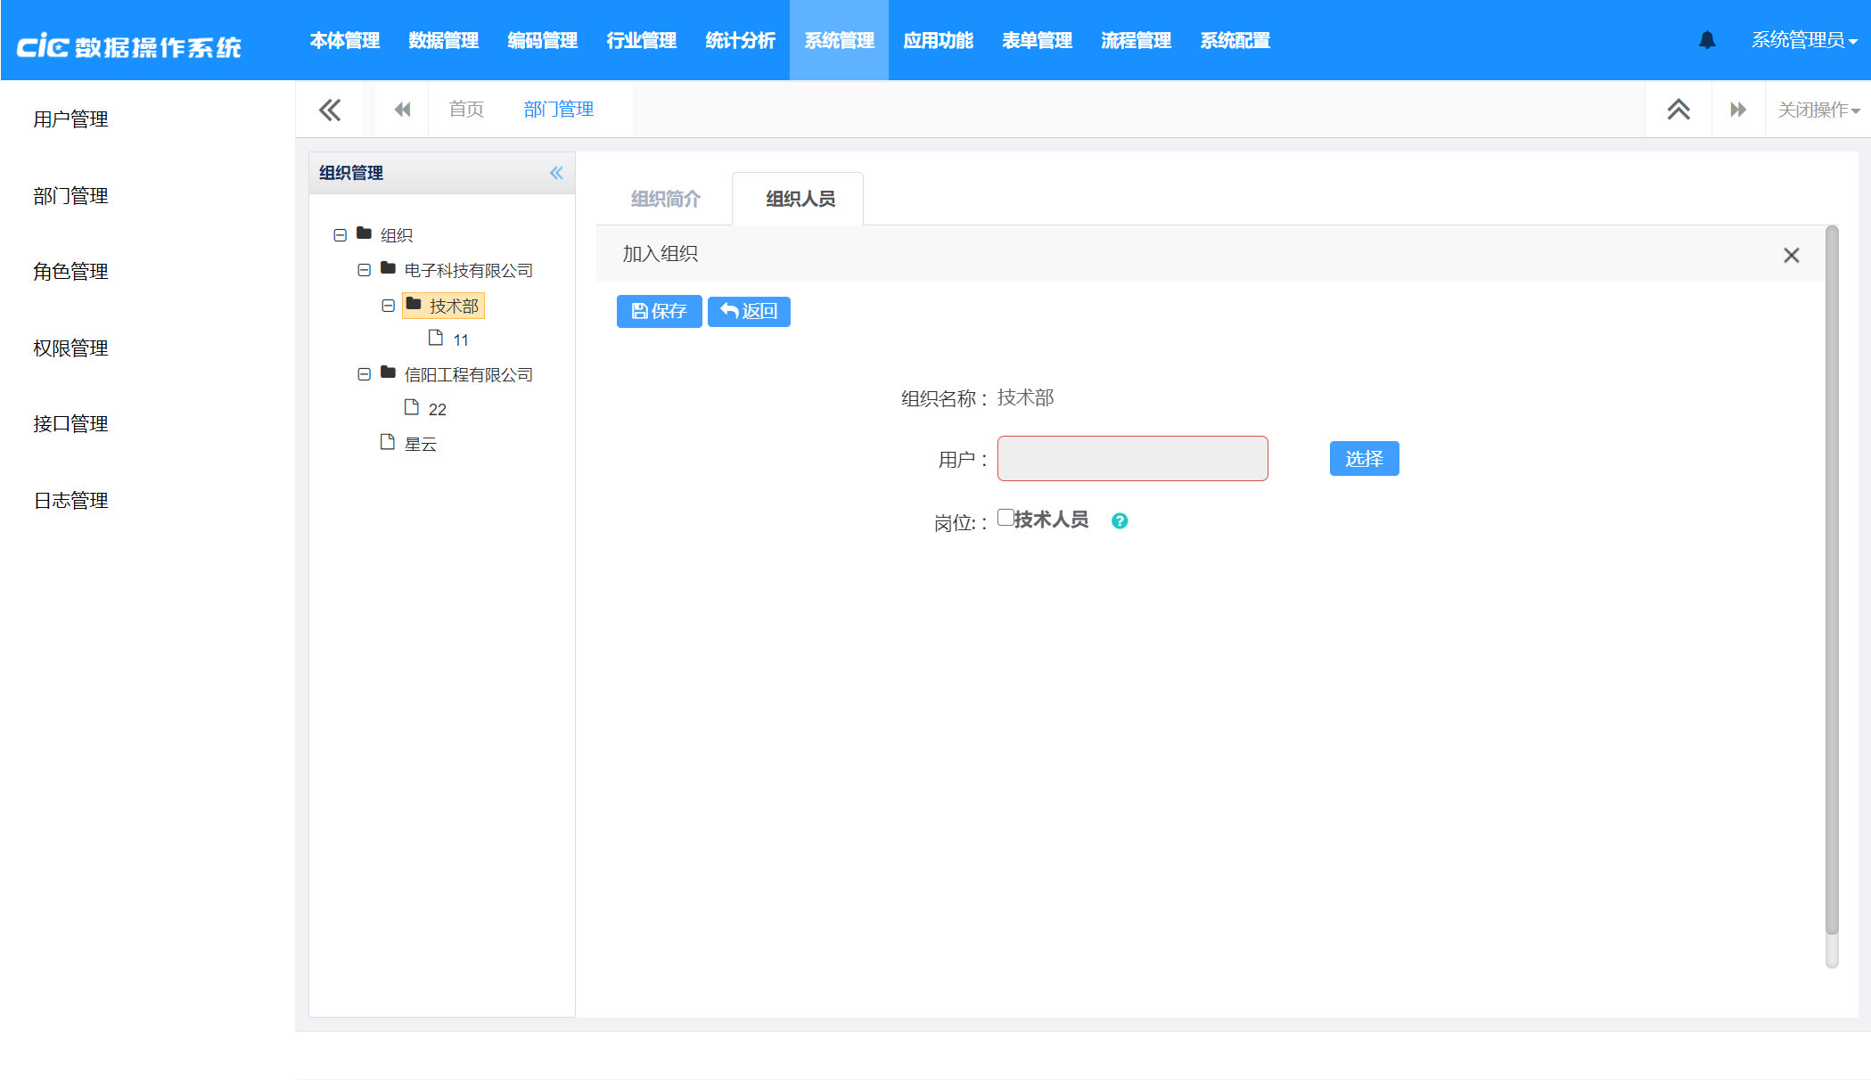Open the 统计分析 top menu

click(740, 40)
